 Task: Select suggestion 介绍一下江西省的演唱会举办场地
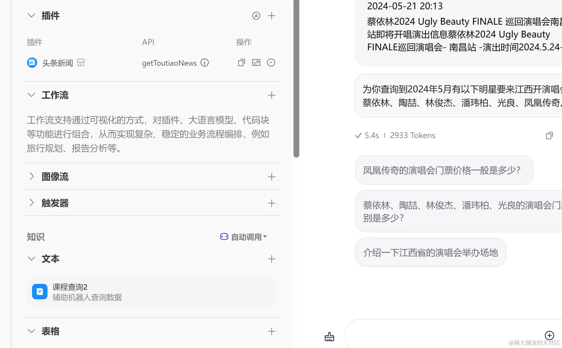431,253
